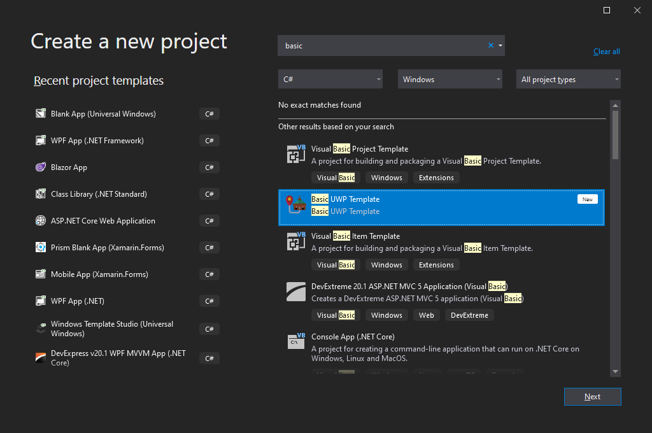Image resolution: width=652 pixels, height=433 pixels.
Task: Select Visual Basic Project Template result title
Action: tap(360, 149)
